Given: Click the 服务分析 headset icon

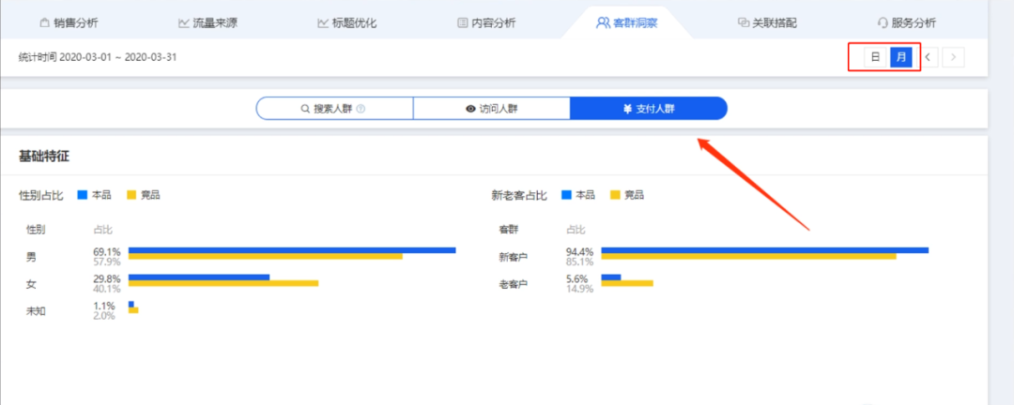Looking at the screenshot, I should point(883,23).
